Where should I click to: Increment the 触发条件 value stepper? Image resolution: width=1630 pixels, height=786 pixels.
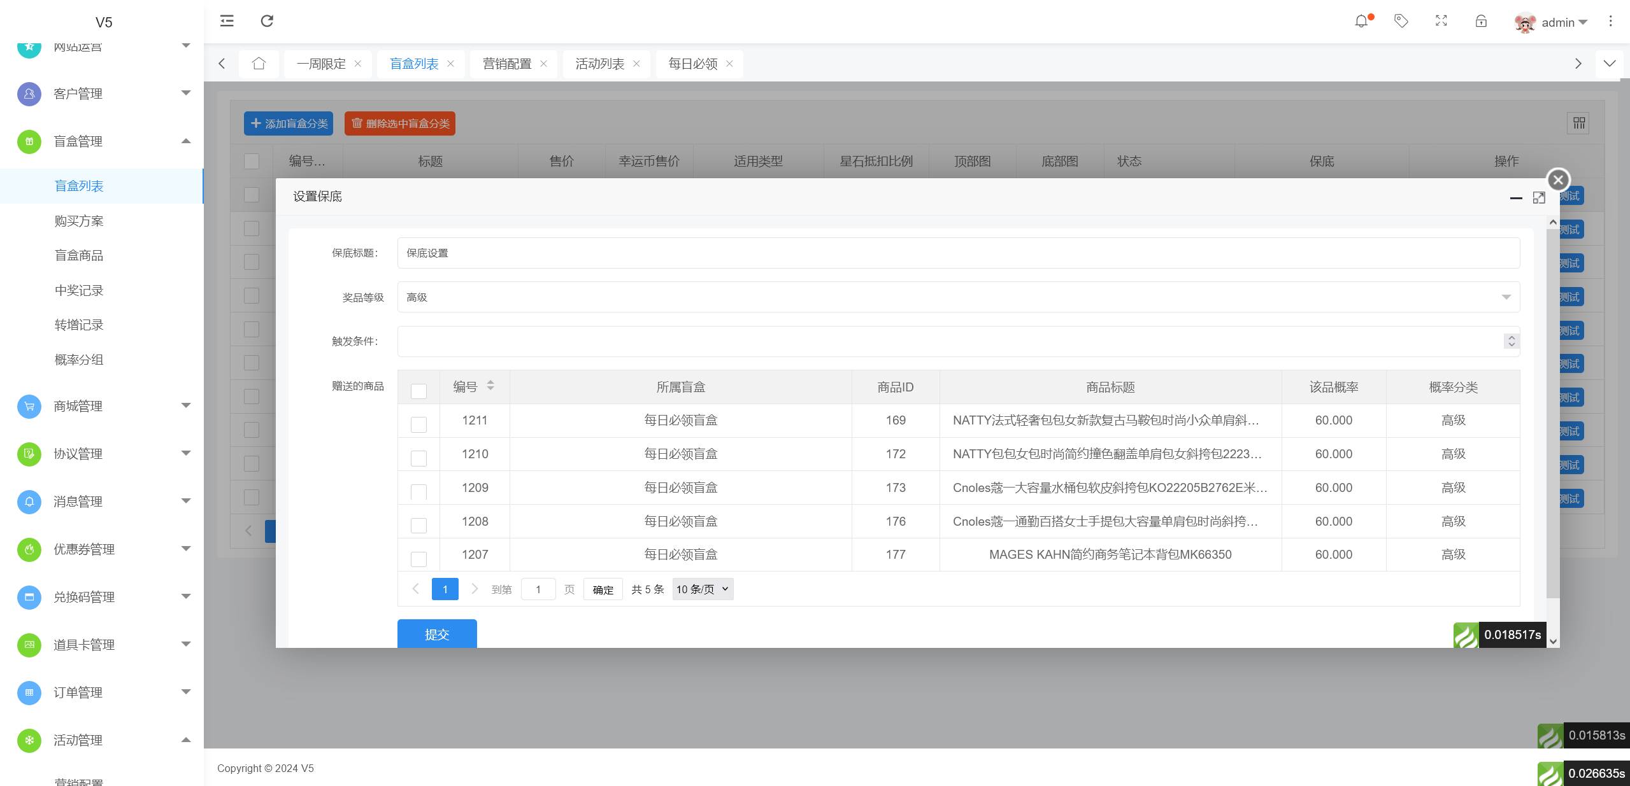tap(1510, 337)
